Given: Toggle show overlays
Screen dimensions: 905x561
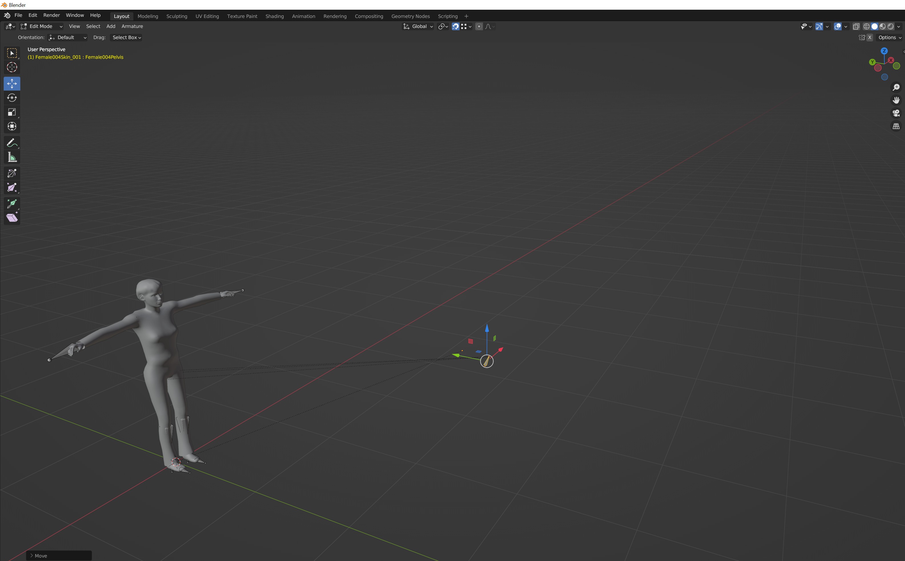Looking at the screenshot, I should pos(838,26).
